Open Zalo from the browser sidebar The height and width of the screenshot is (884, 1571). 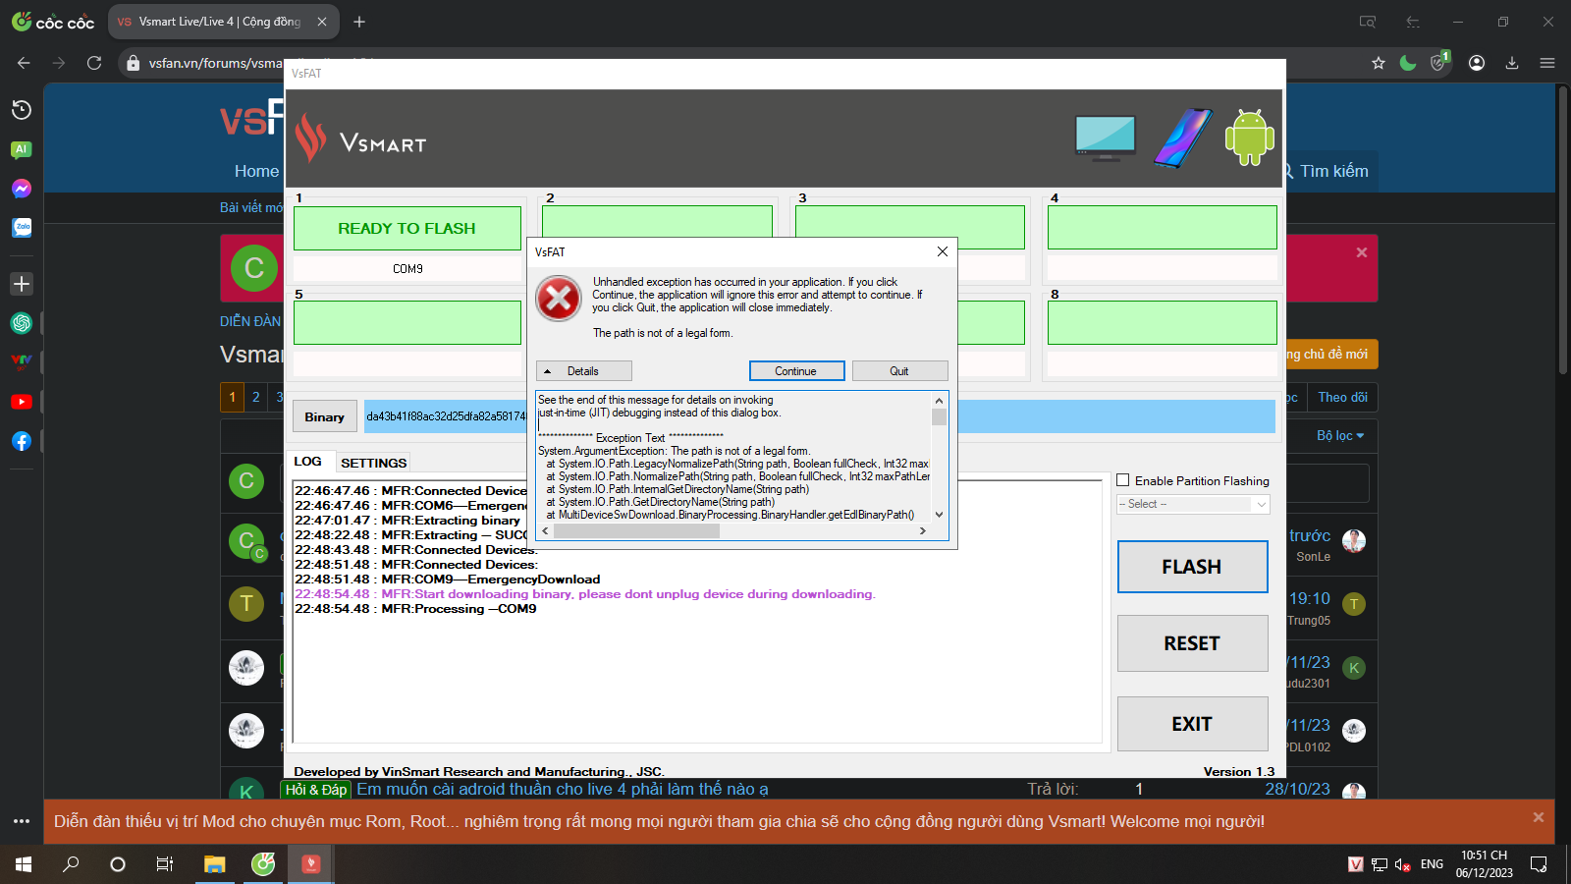click(x=22, y=228)
